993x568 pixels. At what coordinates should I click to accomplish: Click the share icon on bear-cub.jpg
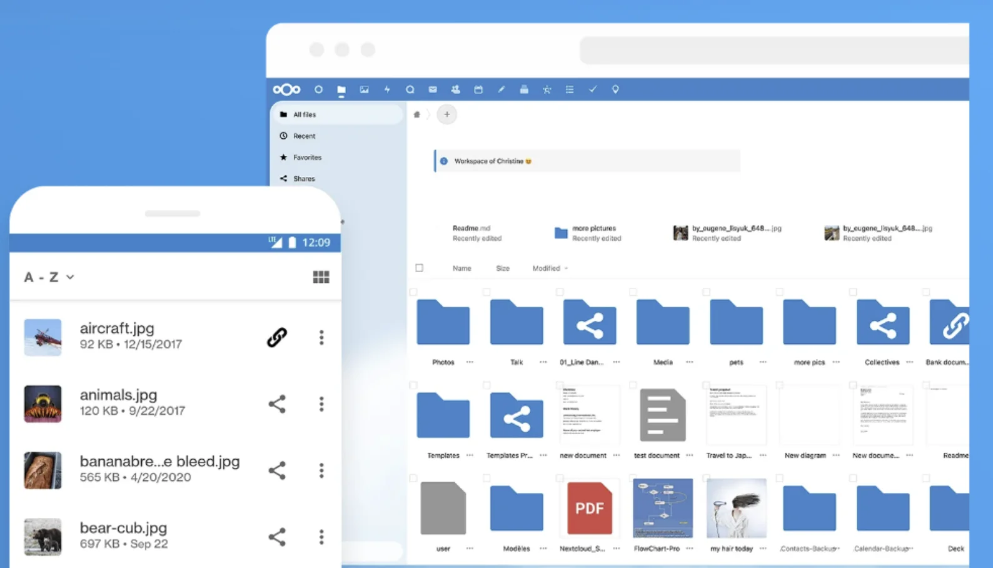click(x=277, y=537)
